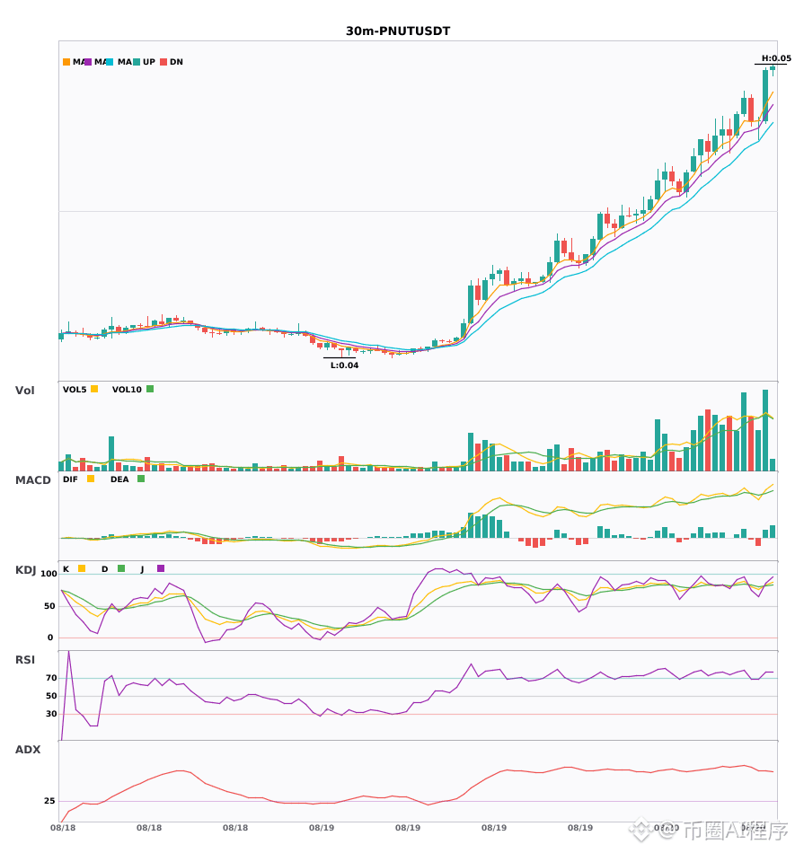This screenshot has height=853, width=795.
Task: Click the yellow K legend swatch
Action: [x=82, y=568]
